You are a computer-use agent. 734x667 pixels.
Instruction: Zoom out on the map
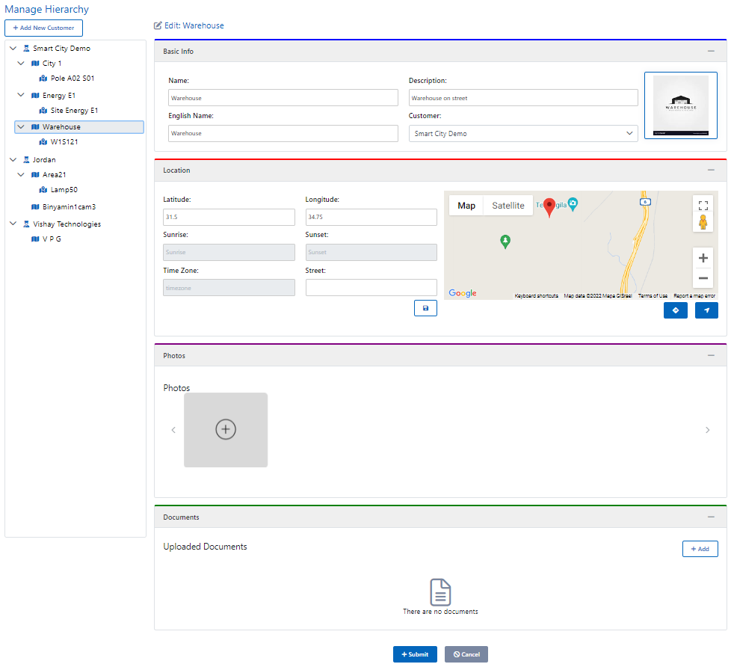[703, 278]
